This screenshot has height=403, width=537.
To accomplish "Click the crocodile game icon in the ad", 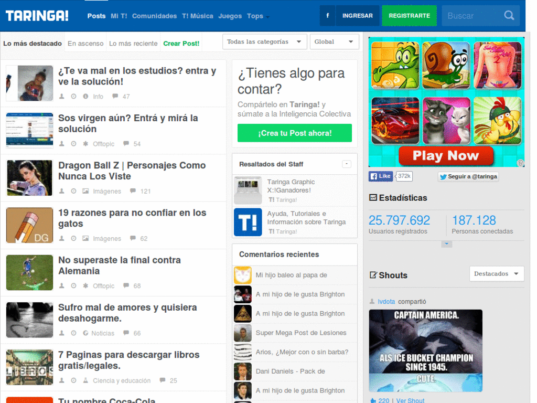I will (395, 65).
